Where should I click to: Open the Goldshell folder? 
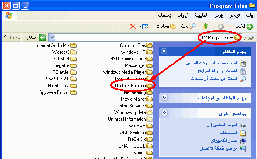pos(64,58)
